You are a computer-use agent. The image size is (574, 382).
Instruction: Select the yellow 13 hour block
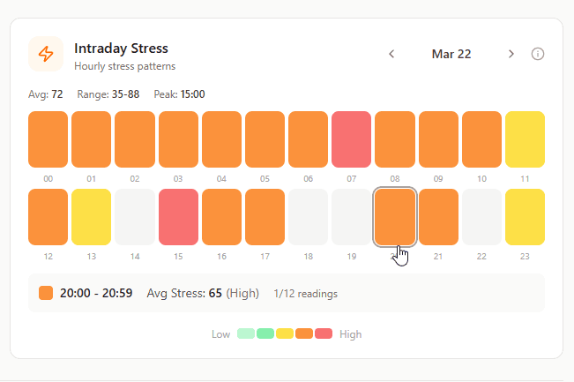click(x=92, y=217)
